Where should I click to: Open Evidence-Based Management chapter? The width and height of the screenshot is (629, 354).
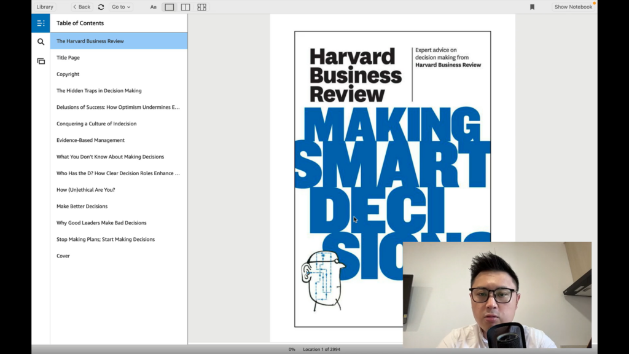pyautogui.click(x=119, y=140)
